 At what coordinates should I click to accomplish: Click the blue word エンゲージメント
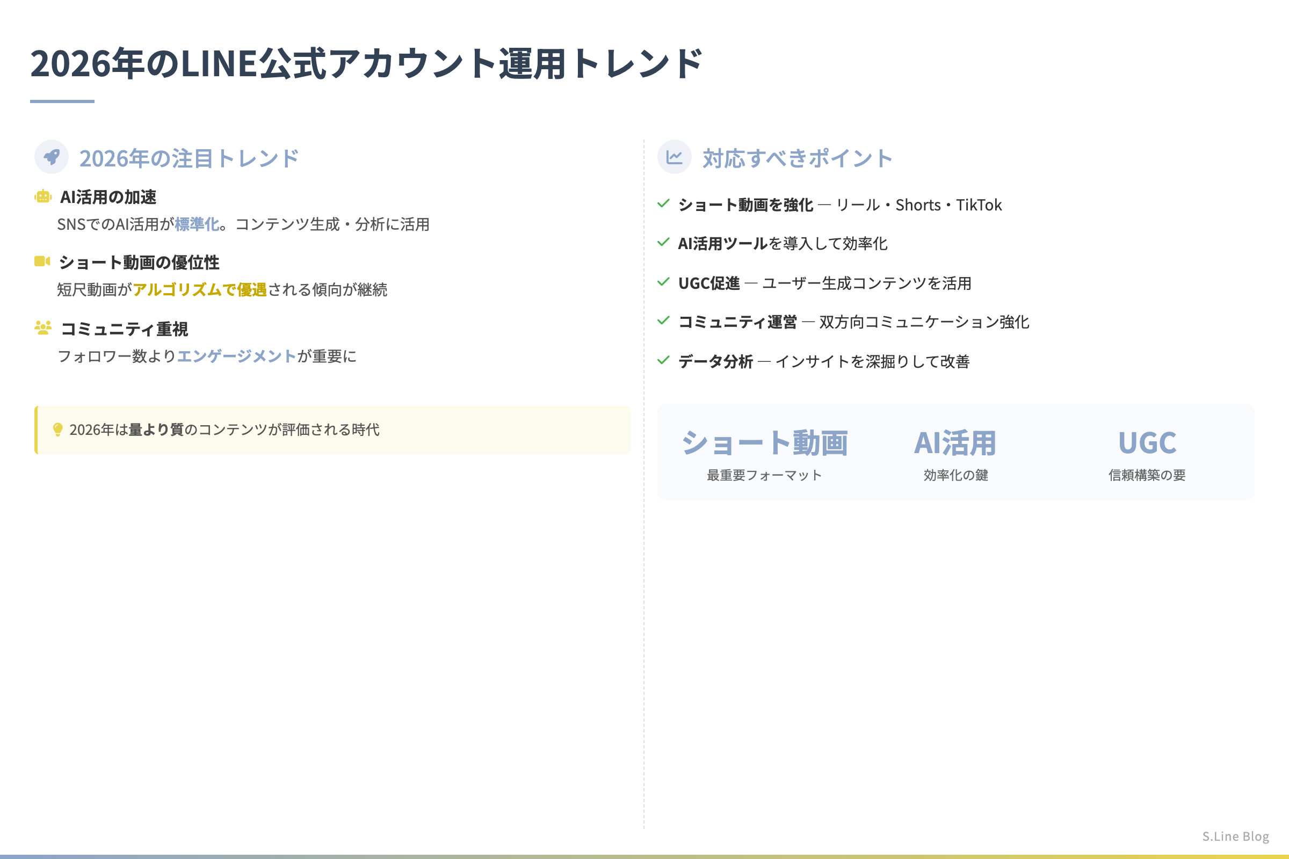click(237, 356)
